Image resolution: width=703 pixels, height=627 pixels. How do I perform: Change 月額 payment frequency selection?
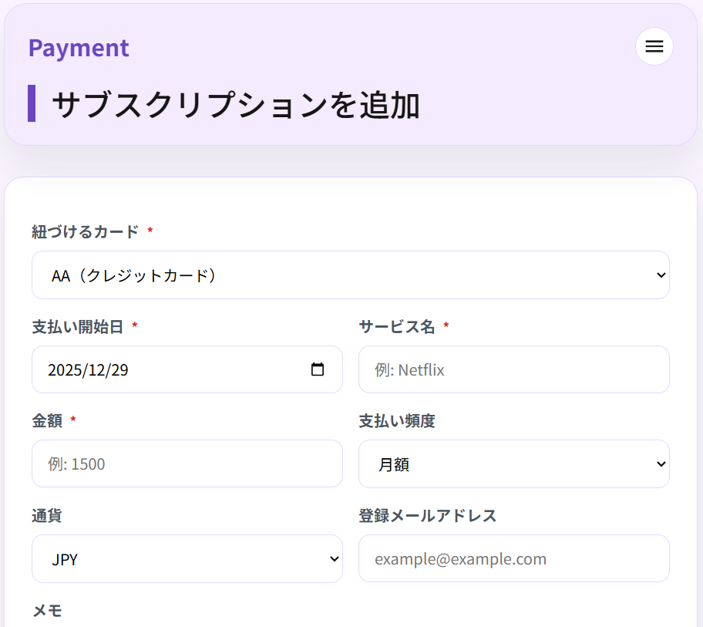click(x=514, y=464)
